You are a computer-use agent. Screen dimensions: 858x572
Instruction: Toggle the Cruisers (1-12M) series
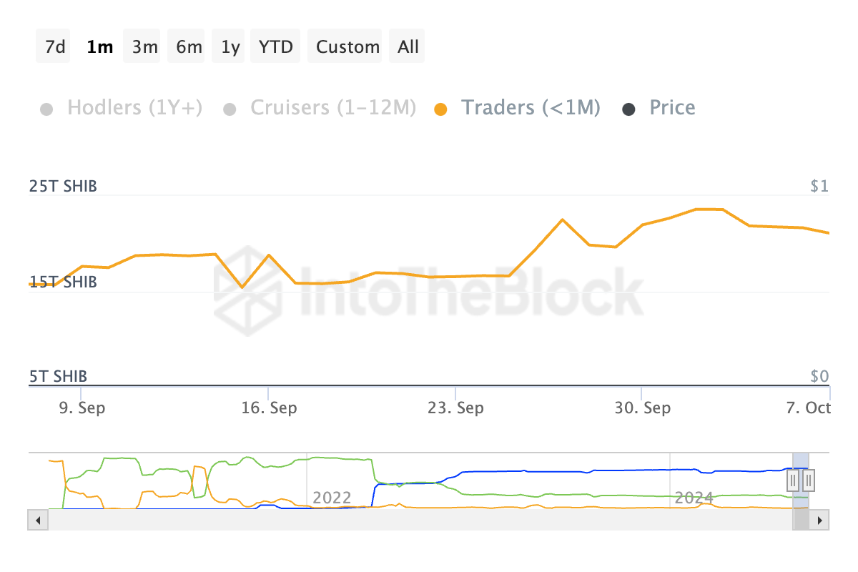(x=332, y=108)
